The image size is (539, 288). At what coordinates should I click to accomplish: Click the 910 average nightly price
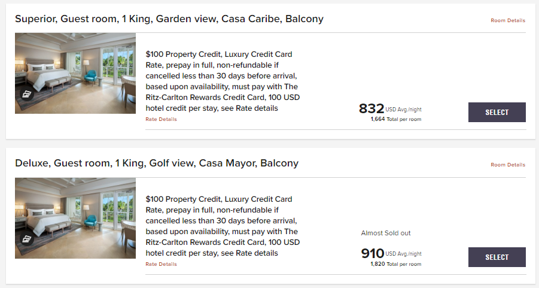point(372,253)
